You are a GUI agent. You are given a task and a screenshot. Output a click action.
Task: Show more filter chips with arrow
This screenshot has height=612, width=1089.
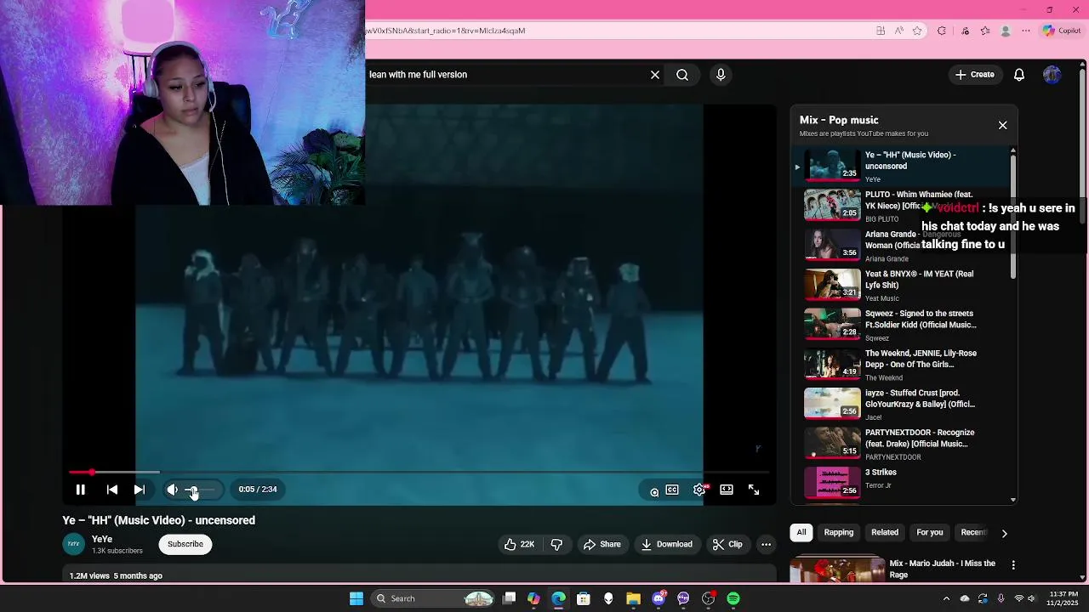tap(1004, 534)
